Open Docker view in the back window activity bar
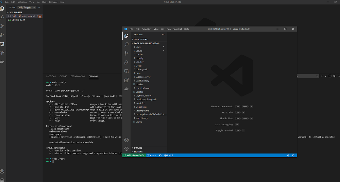The width and height of the screenshot is (340, 182). click(x=2, y=62)
